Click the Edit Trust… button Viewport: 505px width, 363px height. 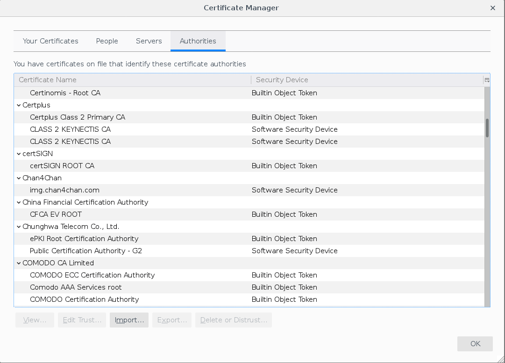(82, 320)
